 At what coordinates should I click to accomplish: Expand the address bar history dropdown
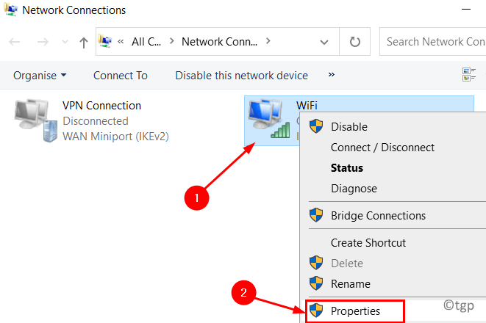324,42
